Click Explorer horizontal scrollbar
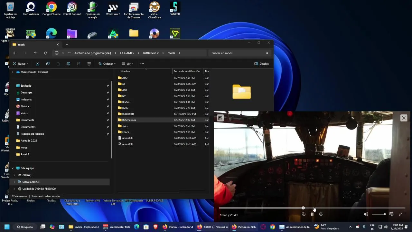 click(x=148, y=192)
